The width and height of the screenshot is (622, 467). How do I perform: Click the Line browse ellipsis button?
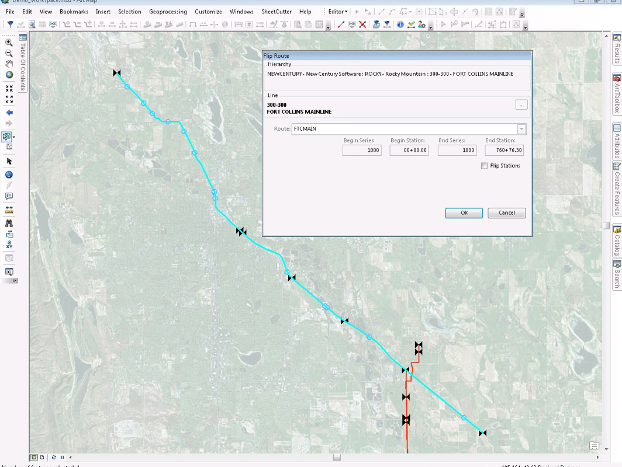pos(521,105)
